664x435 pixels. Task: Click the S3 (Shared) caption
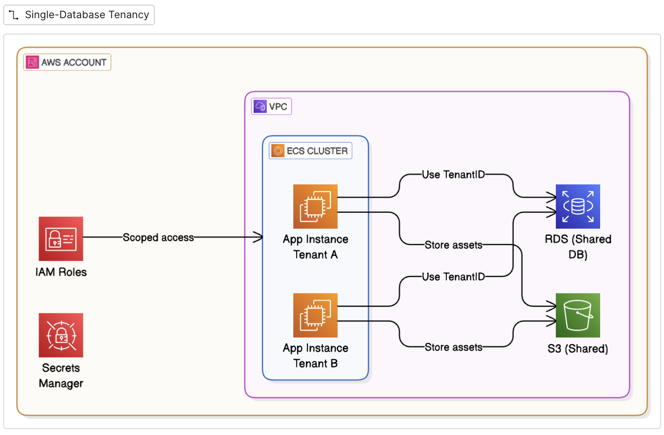(578, 349)
